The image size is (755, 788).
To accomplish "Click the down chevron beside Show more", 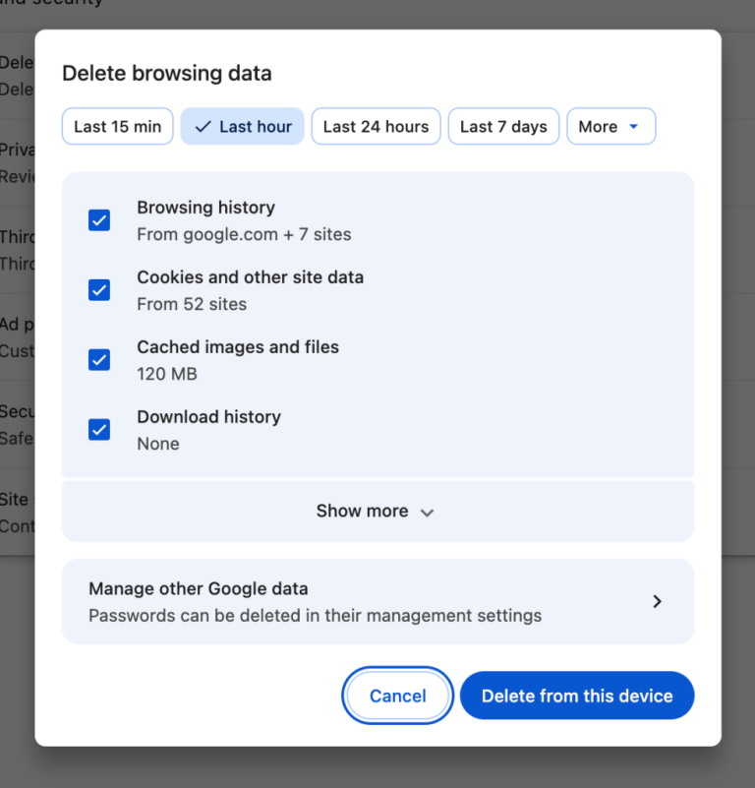I will 426,512.
